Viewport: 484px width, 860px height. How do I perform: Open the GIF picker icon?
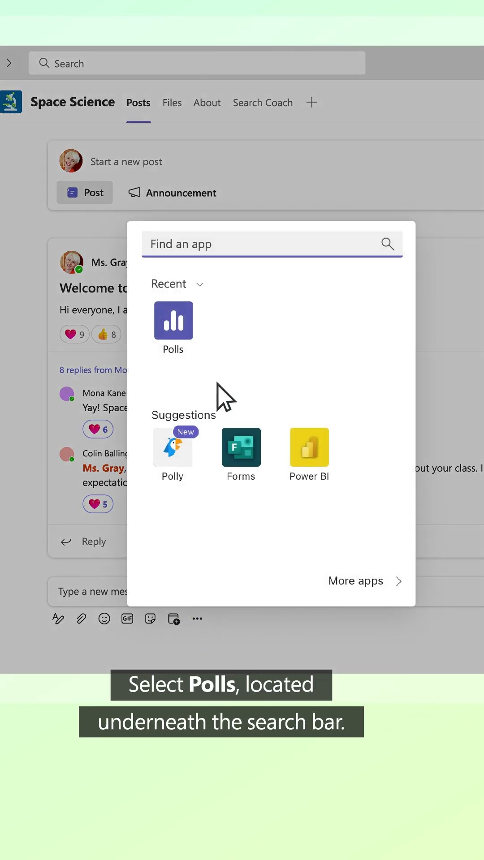click(x=127, y=619)
